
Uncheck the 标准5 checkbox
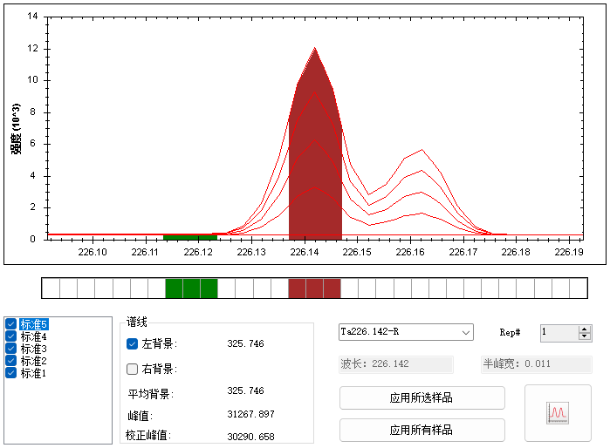pyautogui.click(x=10, y=324)
